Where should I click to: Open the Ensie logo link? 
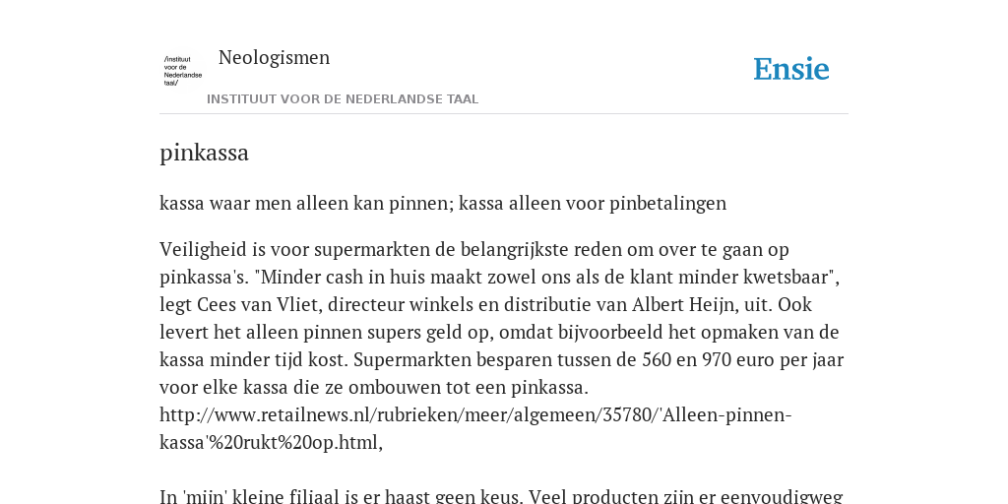click(x=791, y=70)
